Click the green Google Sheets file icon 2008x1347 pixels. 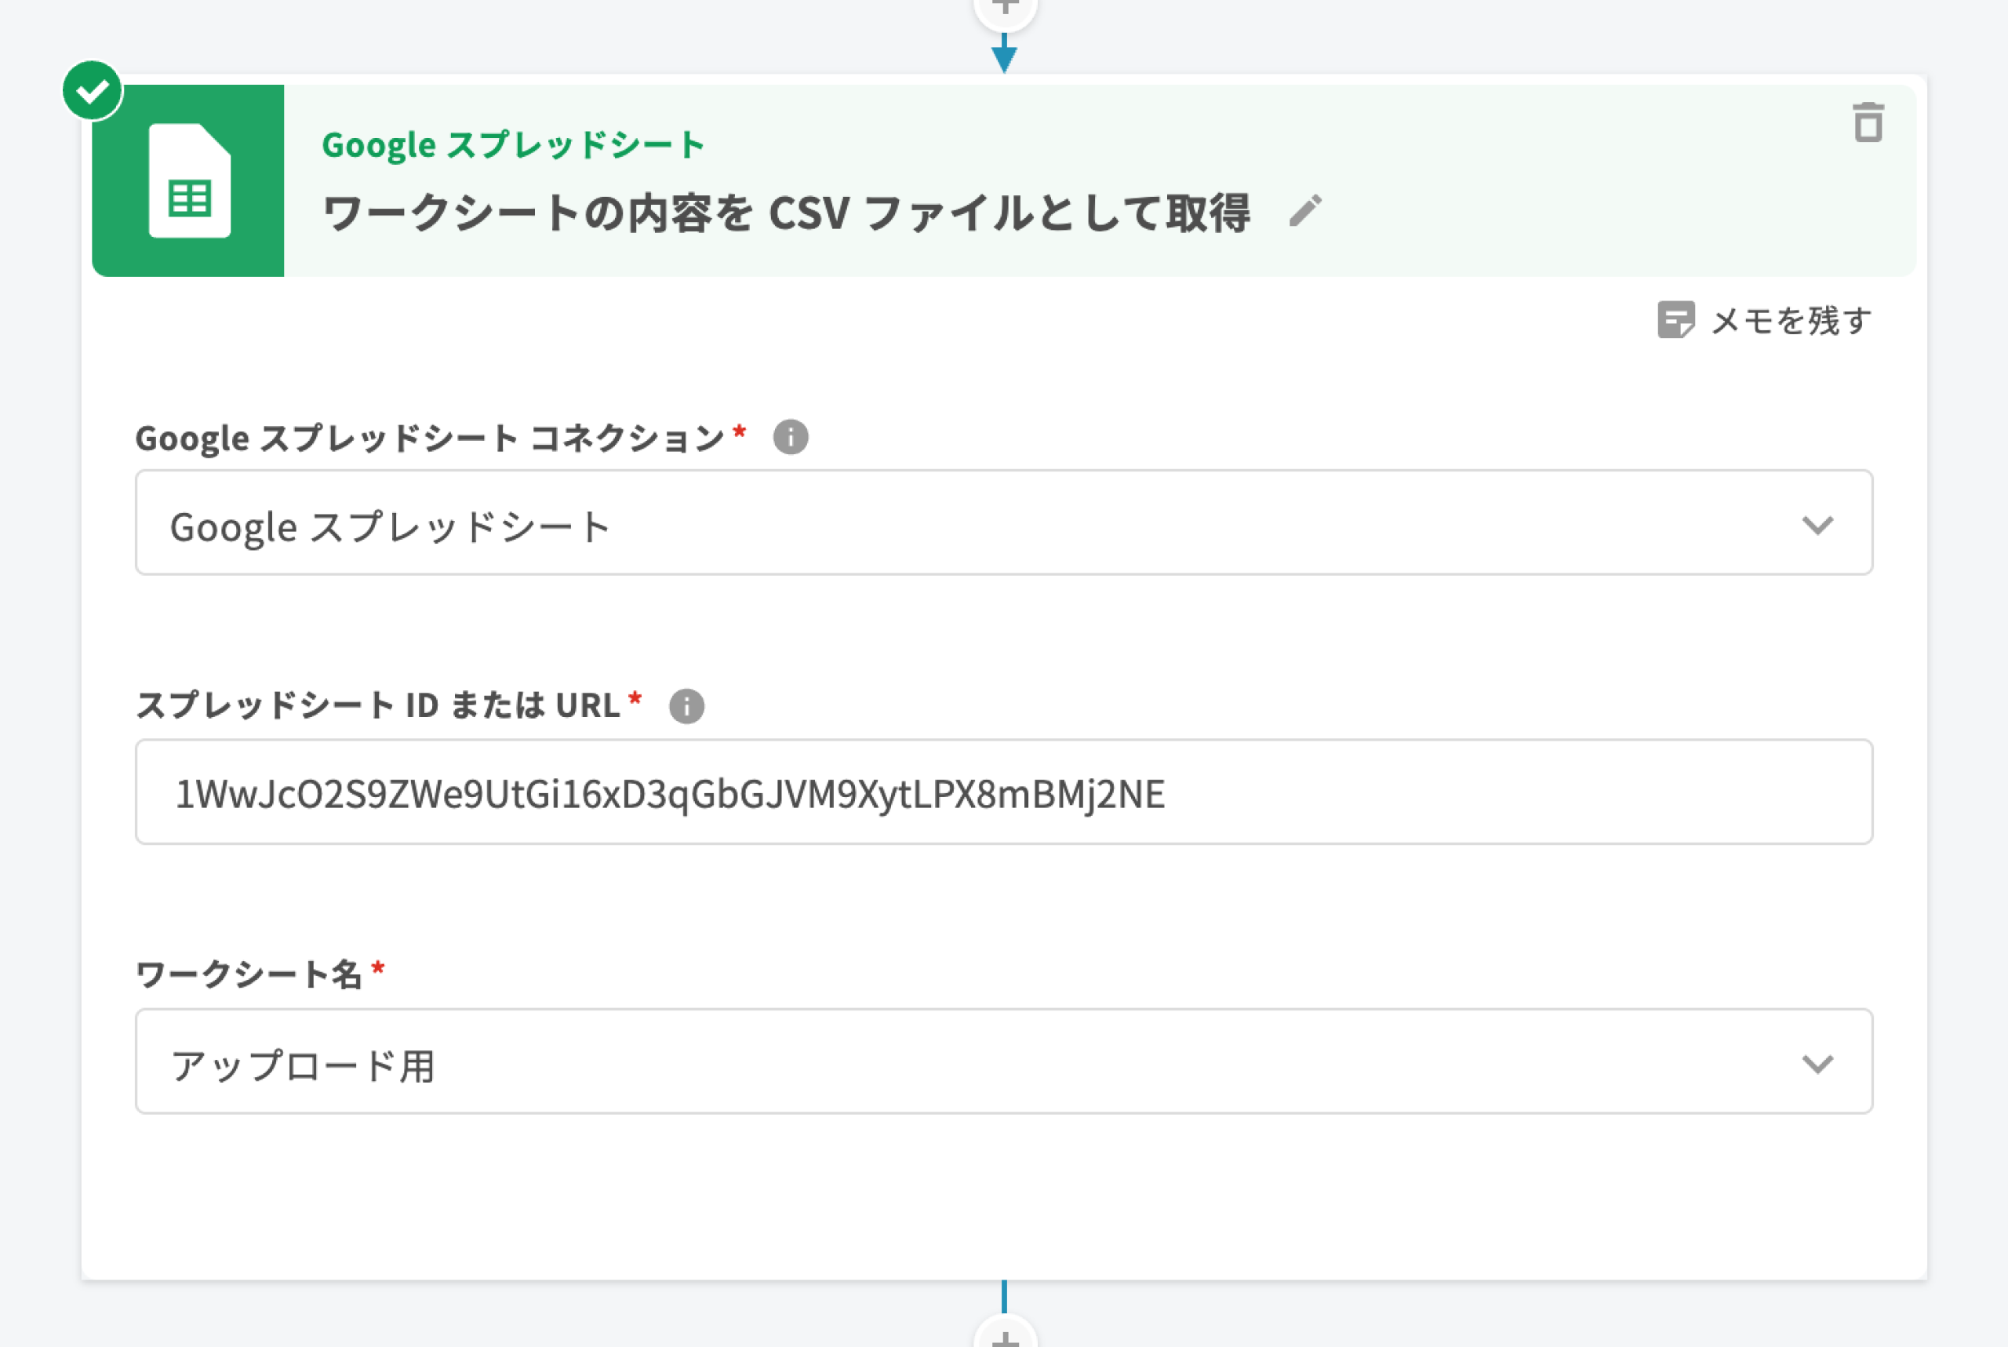[x=189, y=181]
